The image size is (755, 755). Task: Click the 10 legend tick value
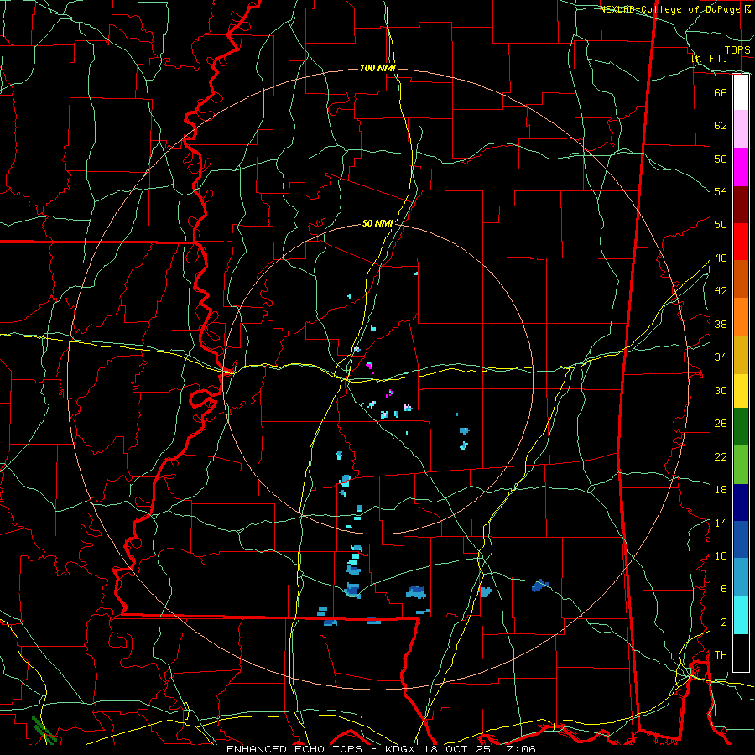coord(721,556)
